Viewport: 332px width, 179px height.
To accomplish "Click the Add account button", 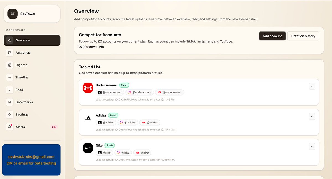I will point(272,36).
